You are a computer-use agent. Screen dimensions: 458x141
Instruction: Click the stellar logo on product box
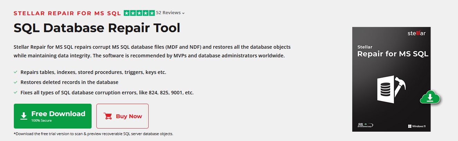click(416, 34)
